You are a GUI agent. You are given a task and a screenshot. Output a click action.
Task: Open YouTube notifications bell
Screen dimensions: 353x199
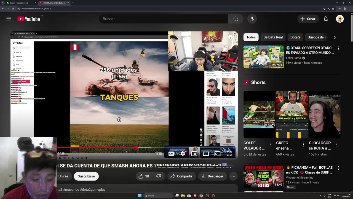[326, 19]
